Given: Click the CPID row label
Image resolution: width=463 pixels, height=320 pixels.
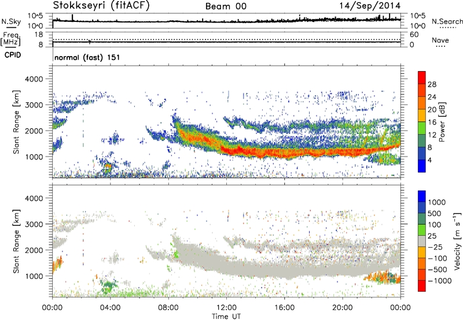Looking at the screenshot, I should [x=12, y=55].
